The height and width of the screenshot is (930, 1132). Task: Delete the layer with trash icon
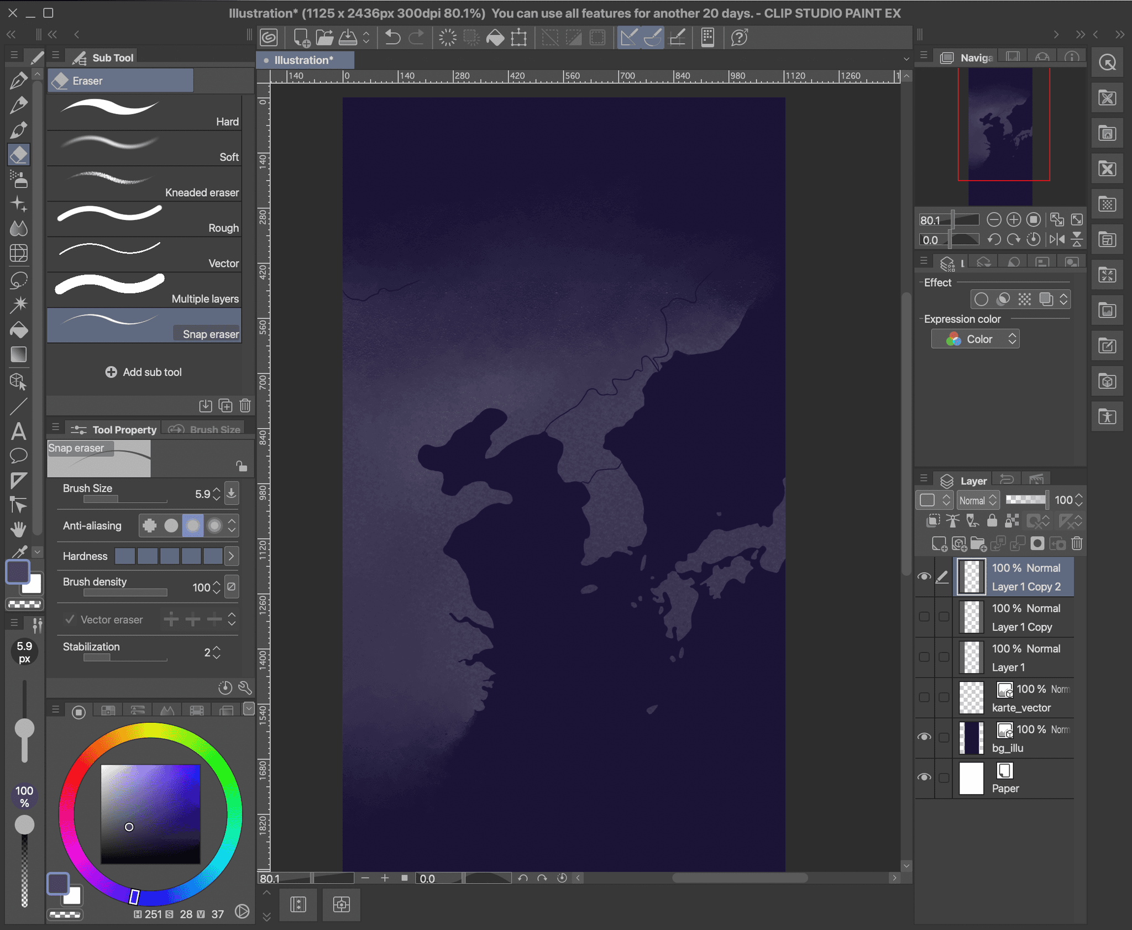tap(1076, 544)
